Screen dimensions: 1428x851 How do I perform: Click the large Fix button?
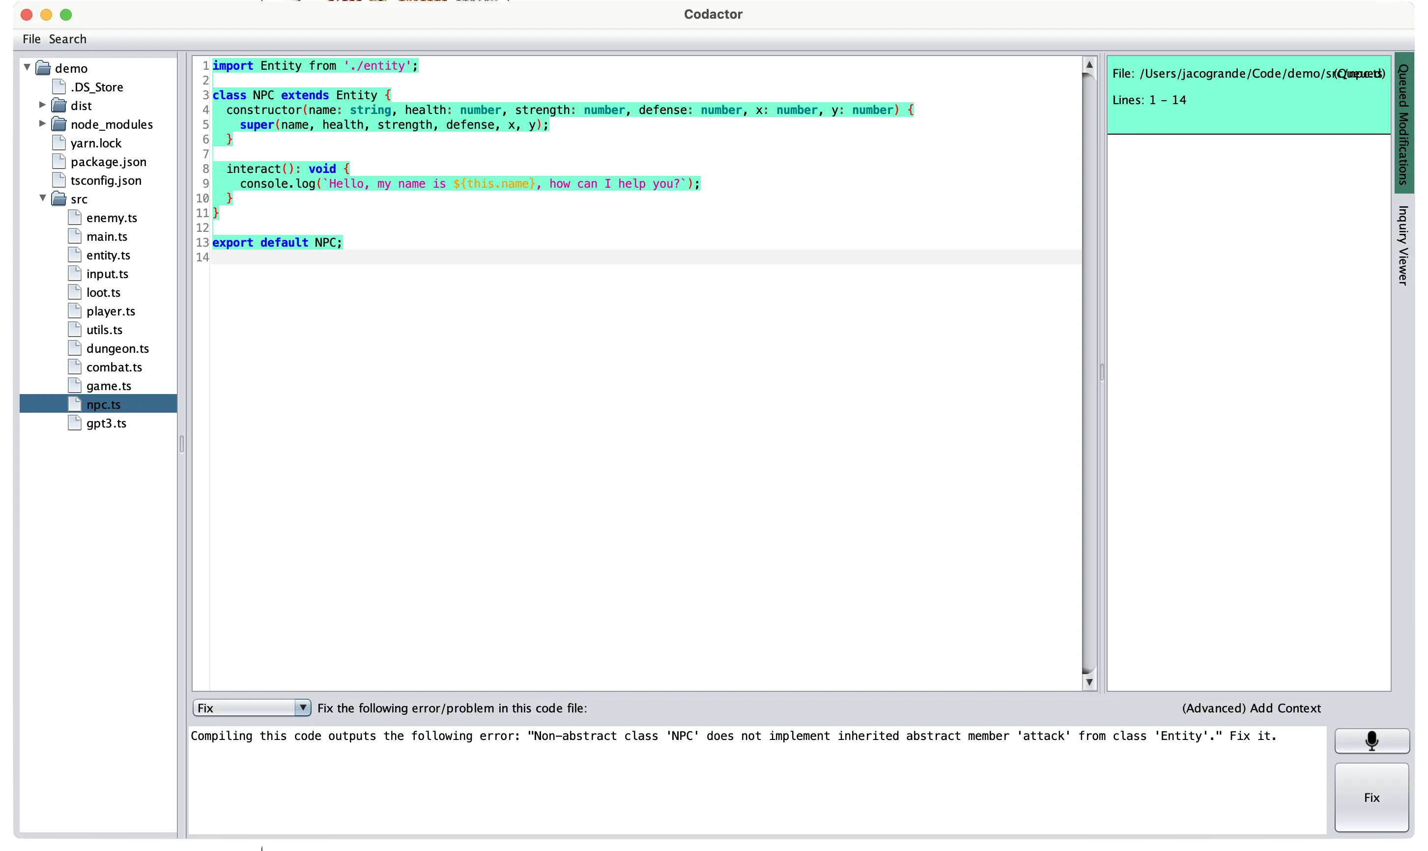click(1371, 797)
